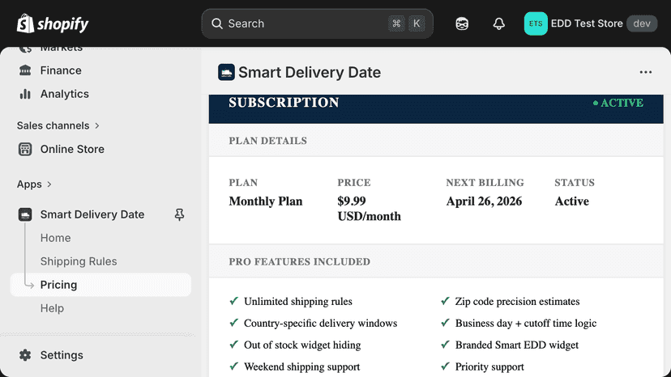Open the Search field
Viewport: 671px width, 377px height.
[x=317, y=23]
